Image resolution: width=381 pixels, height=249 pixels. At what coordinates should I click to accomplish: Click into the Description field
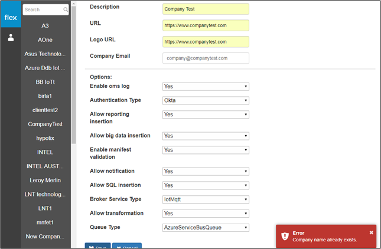pos(206,9)
